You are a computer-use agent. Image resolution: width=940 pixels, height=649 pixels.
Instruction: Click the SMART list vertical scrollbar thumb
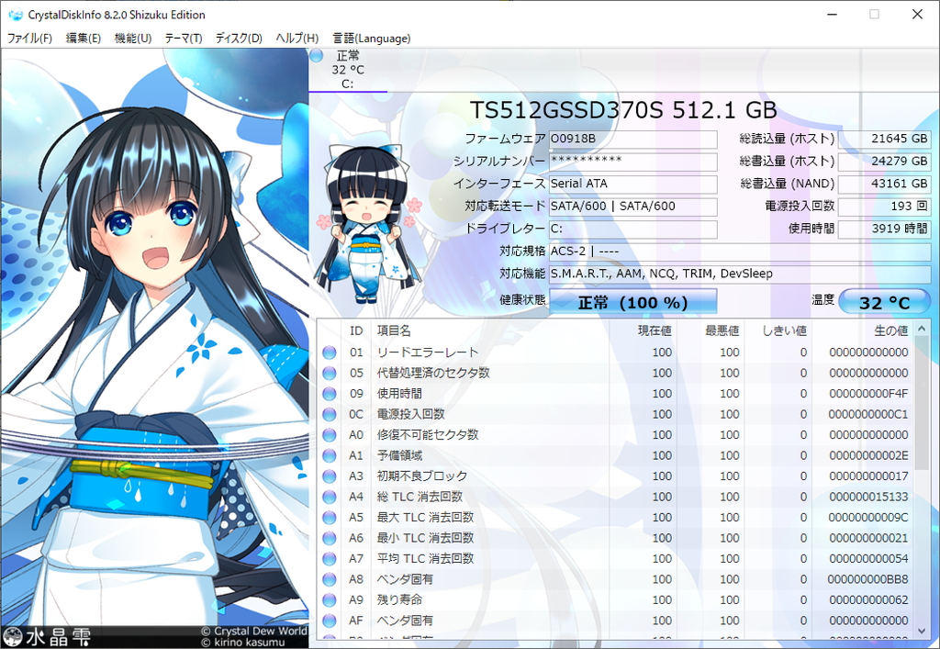(922, 403)
